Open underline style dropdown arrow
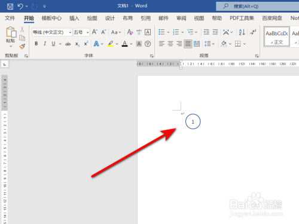 pos(60,44)
